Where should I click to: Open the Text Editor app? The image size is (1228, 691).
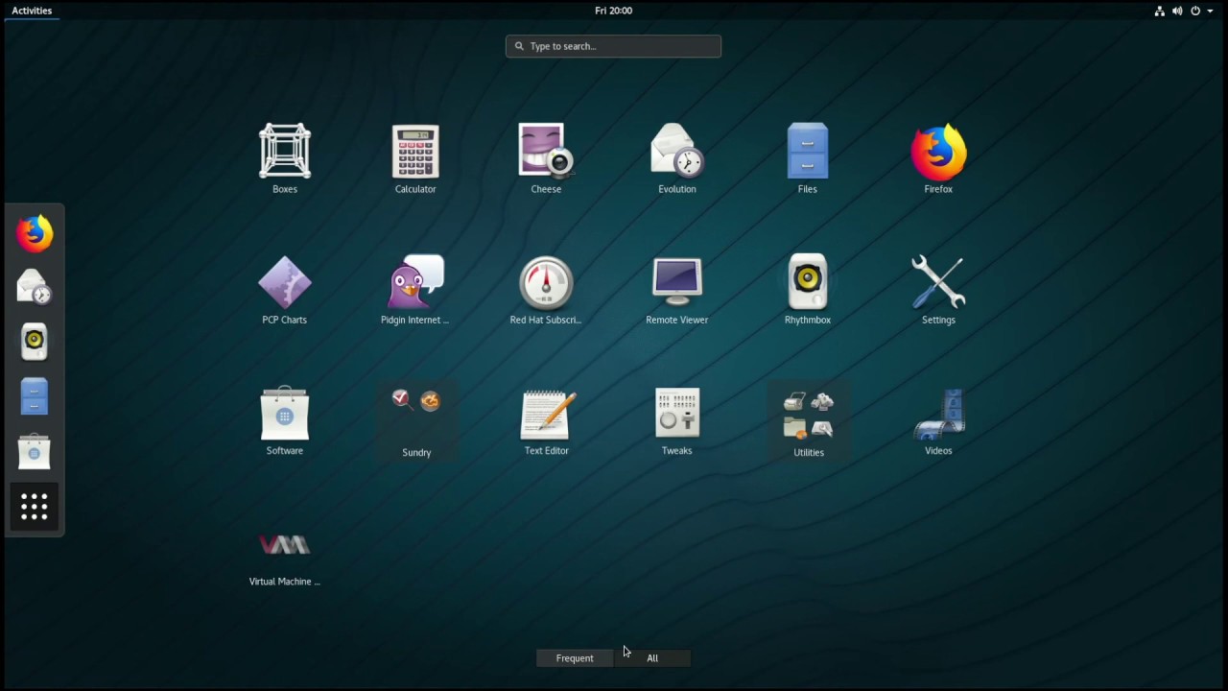546,414
